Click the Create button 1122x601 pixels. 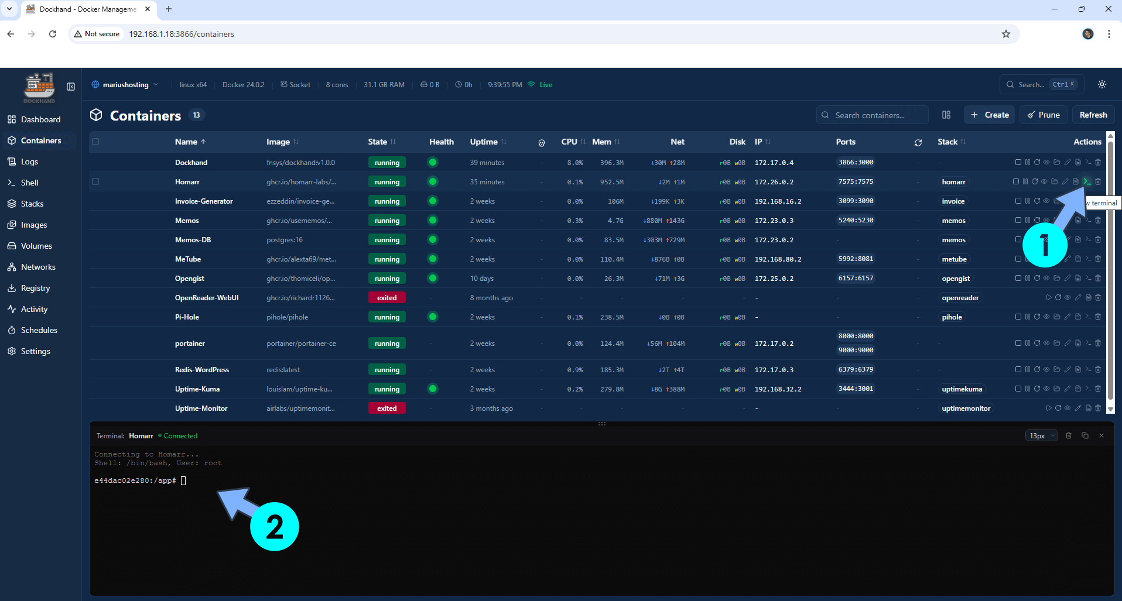(x=989, y=115)
